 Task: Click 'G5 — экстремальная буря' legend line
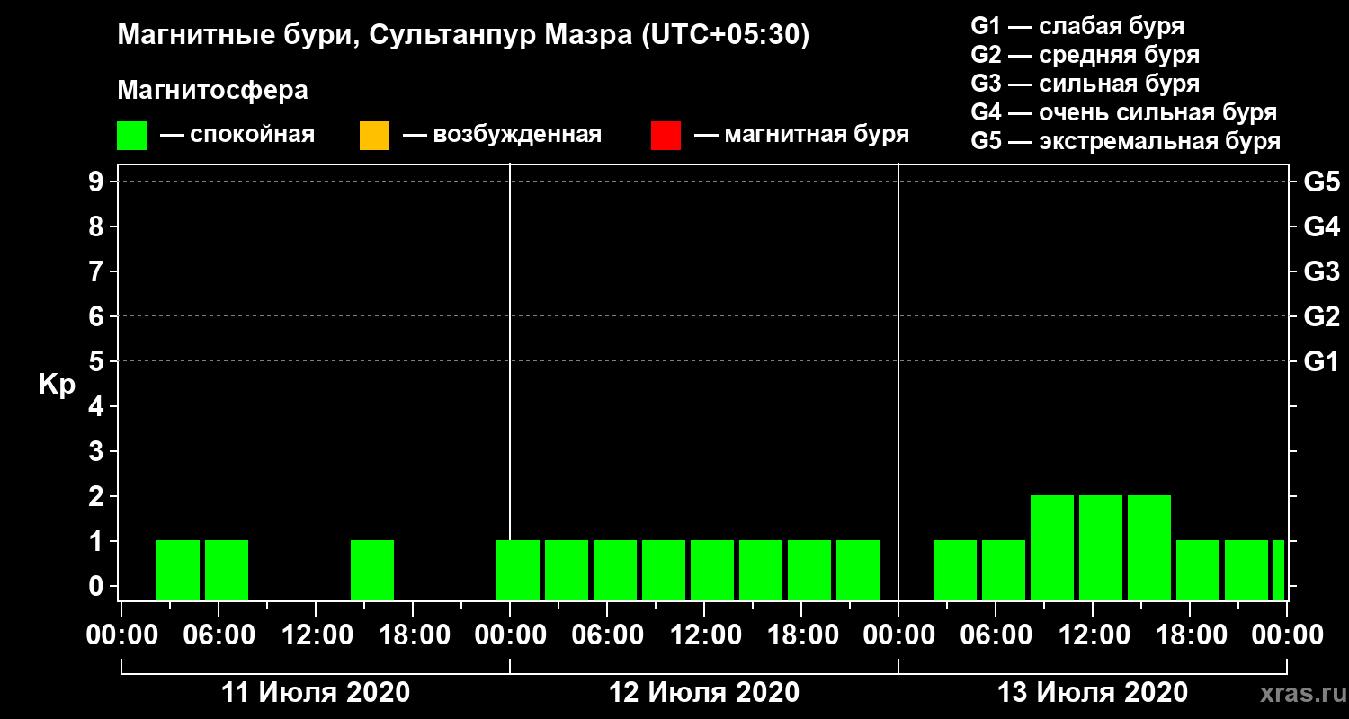tap(1125, 141)
